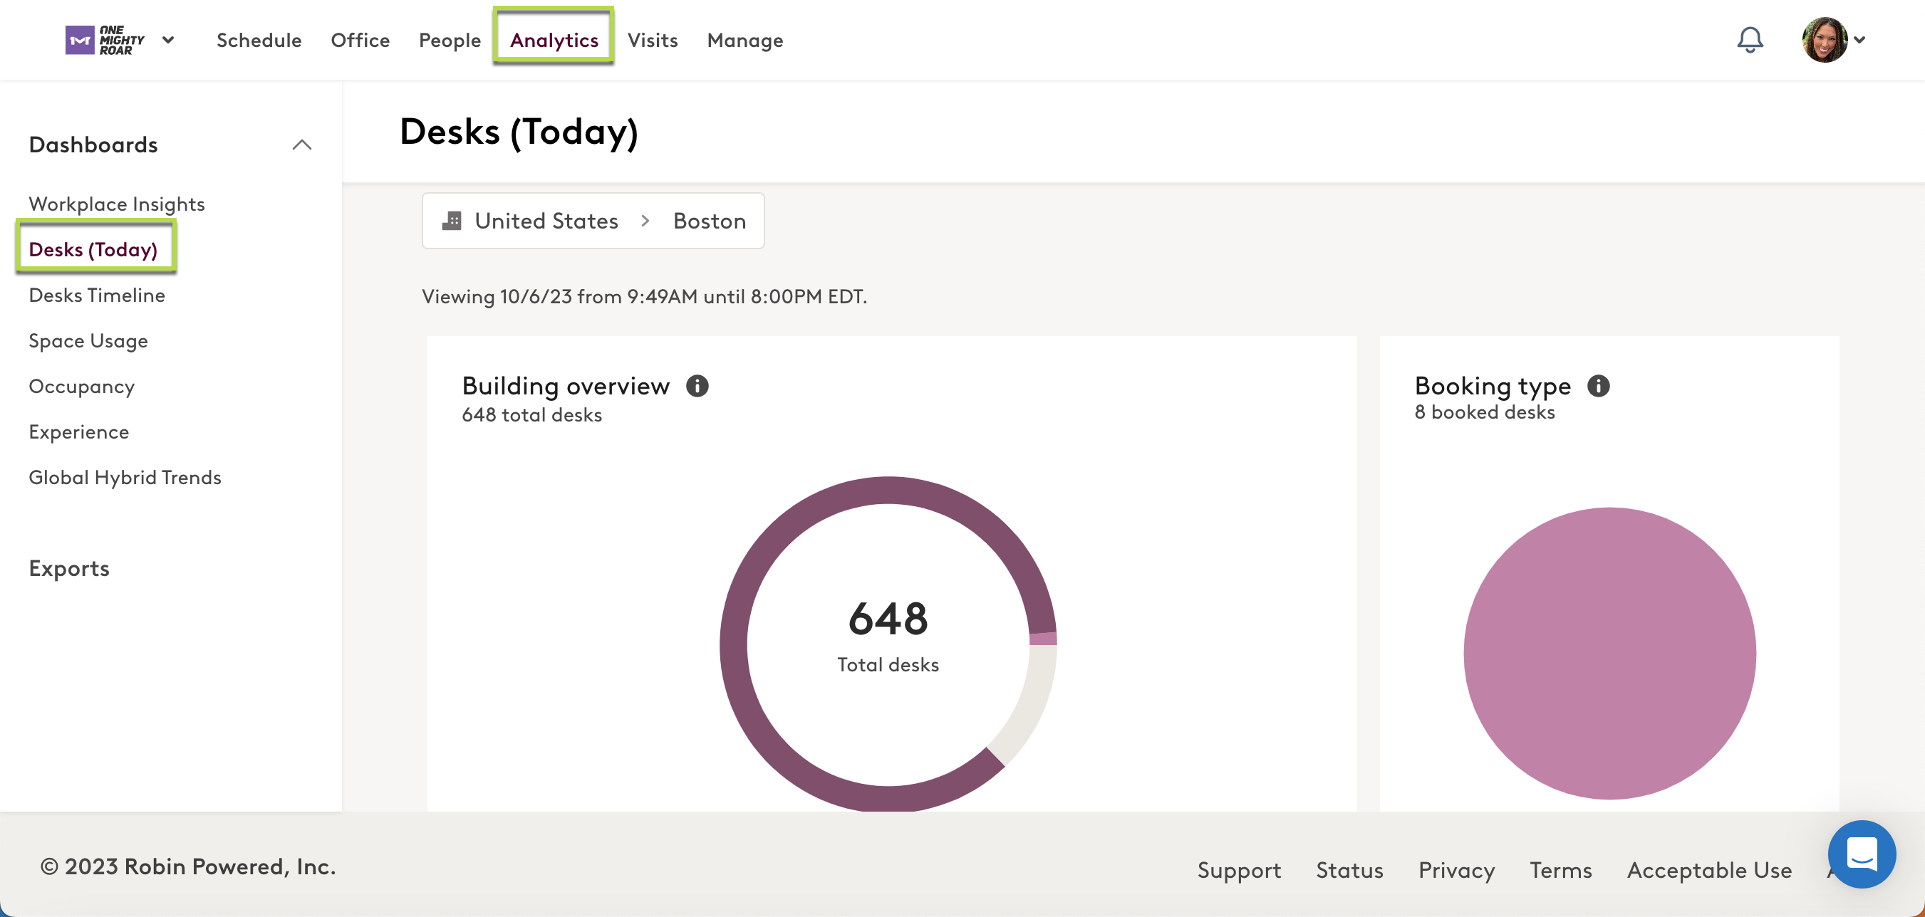
Task: Select United States in the breadcrumb
Action: [546, 220]
